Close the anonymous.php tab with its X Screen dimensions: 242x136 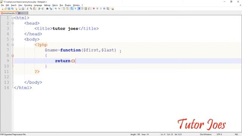coord(16,13)
